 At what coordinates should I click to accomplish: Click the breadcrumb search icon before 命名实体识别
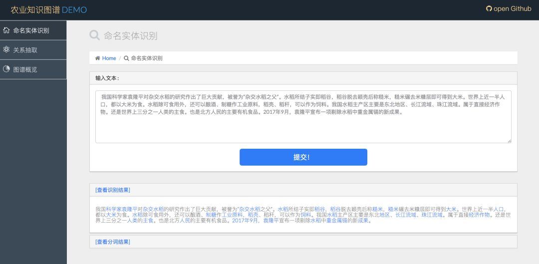[126, 58]
